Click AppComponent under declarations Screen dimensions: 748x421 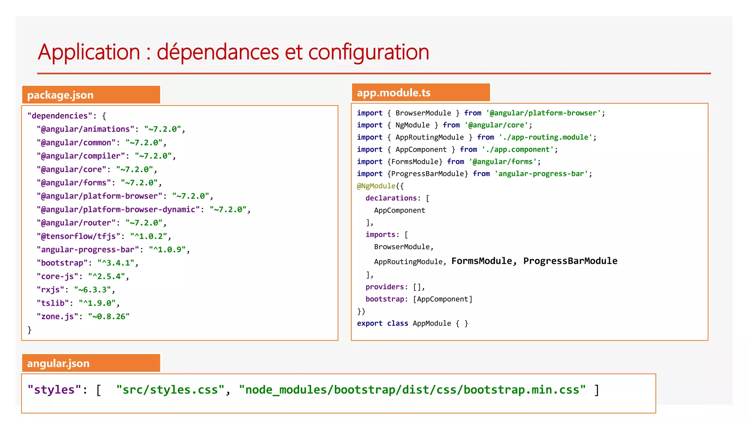(400, 210)
